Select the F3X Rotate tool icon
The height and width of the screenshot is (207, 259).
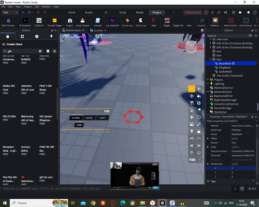[x=192, y=96]
